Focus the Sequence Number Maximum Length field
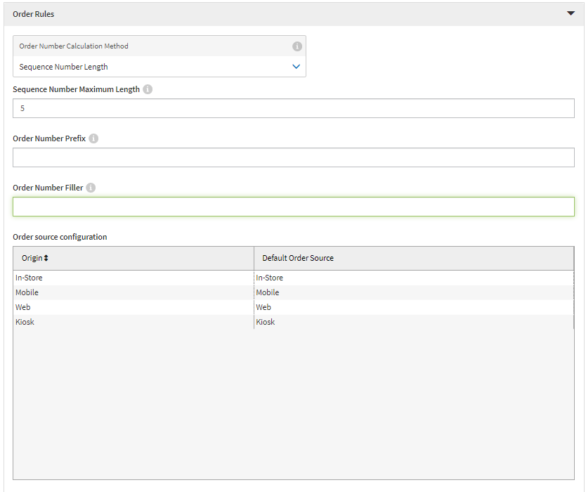586x492 pixels. pyautogui.click(x=293, y=108)
